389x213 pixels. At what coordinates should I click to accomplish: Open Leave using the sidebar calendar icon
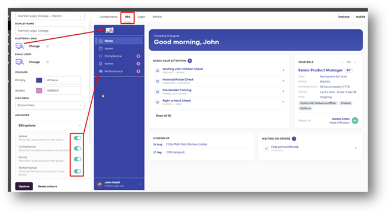click(100, 49)
